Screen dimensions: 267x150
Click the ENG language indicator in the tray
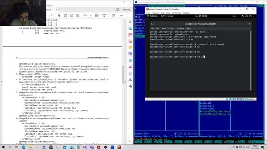[248, 147]
